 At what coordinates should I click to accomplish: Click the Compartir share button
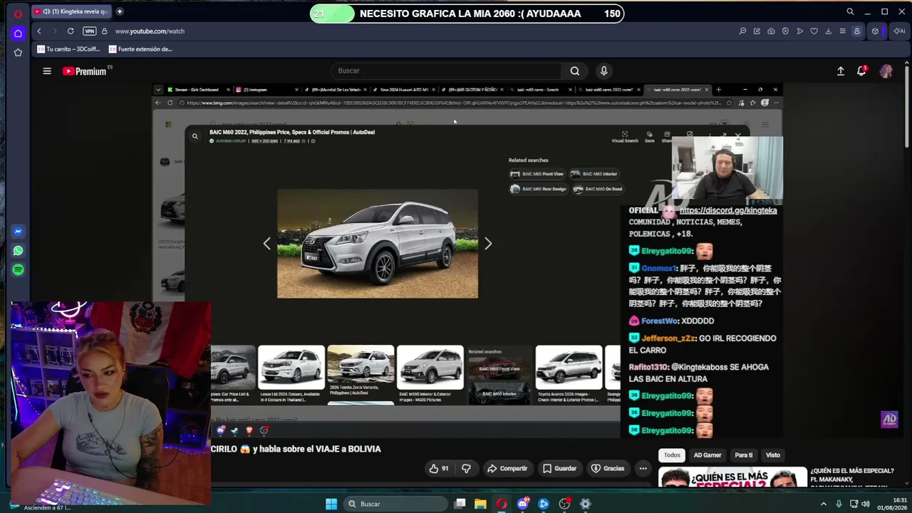pos(507,468)
